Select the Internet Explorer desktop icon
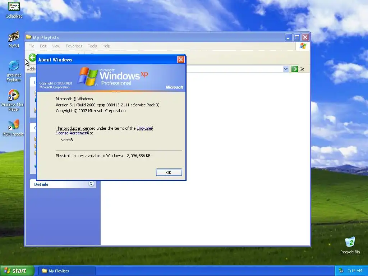The width and height of the screenshot is (368, 276). point(14,71)
